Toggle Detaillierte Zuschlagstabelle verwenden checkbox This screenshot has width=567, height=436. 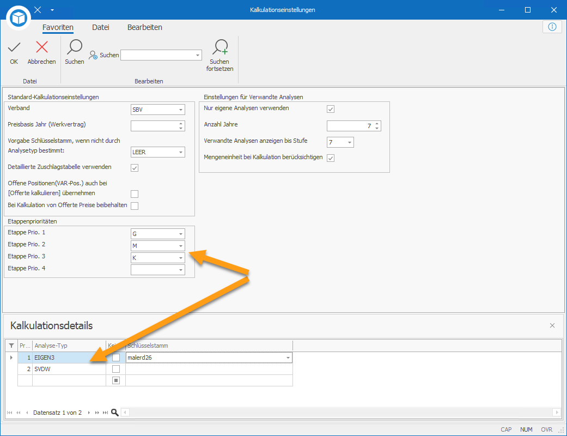(135, 168)
